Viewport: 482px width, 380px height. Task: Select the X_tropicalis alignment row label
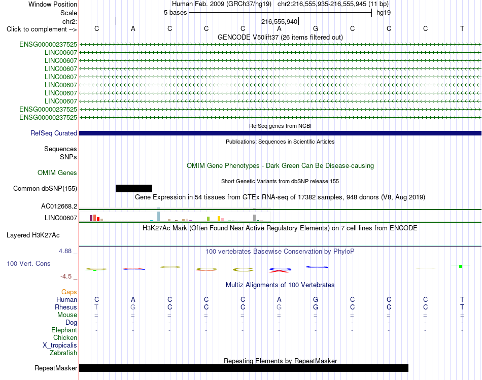click(x=60, y=346)
